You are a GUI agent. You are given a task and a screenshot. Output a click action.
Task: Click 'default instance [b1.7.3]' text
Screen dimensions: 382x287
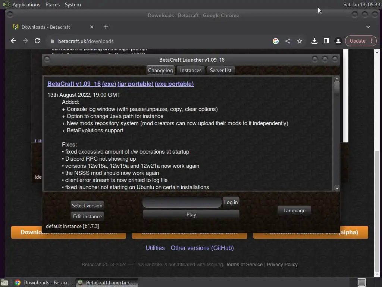72,226
